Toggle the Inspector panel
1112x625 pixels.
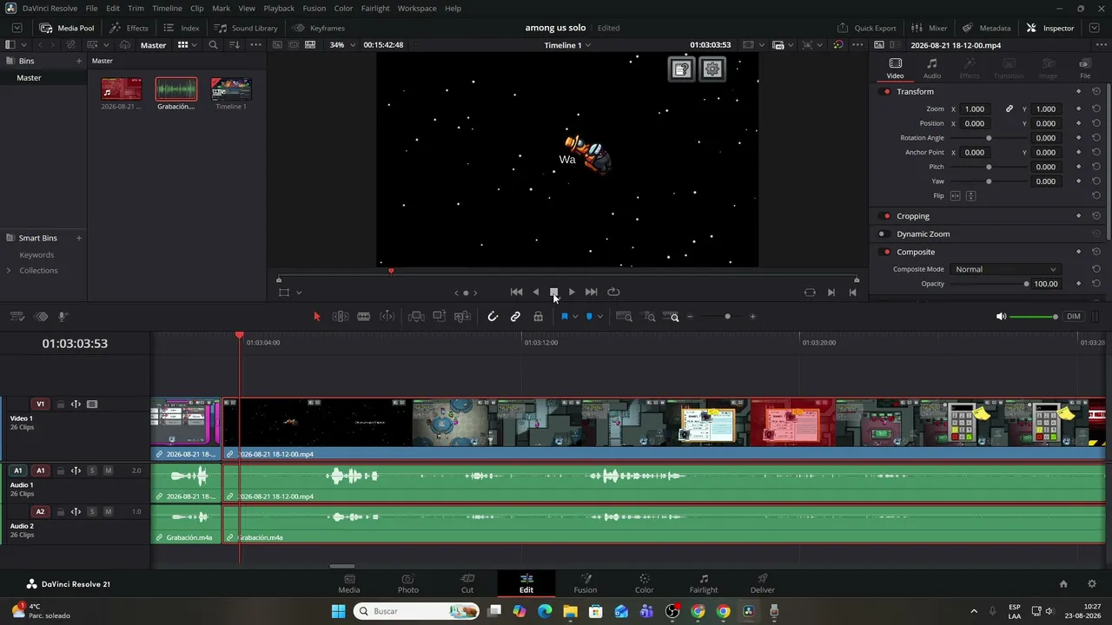(x=1050, y=28)
